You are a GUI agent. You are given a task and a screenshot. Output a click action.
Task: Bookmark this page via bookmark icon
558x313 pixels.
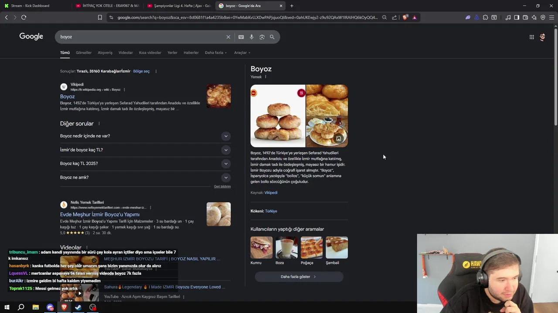(100, 17)
